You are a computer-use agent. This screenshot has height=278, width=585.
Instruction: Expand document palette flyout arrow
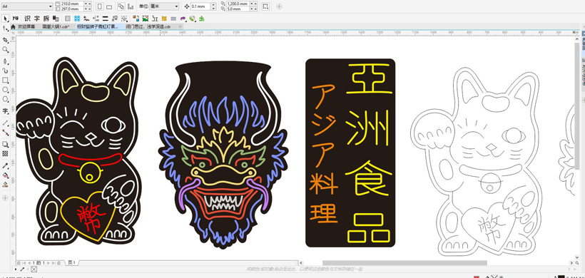pos(16,269)
